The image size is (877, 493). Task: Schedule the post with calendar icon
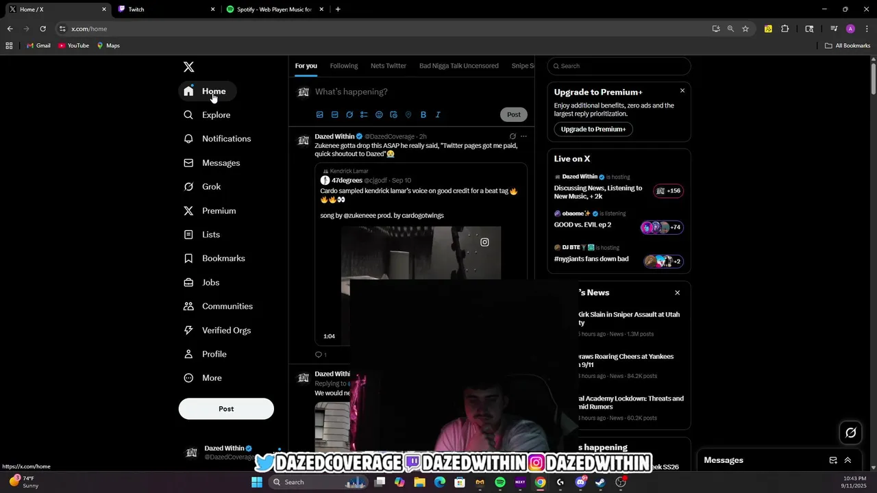point(393,114)
